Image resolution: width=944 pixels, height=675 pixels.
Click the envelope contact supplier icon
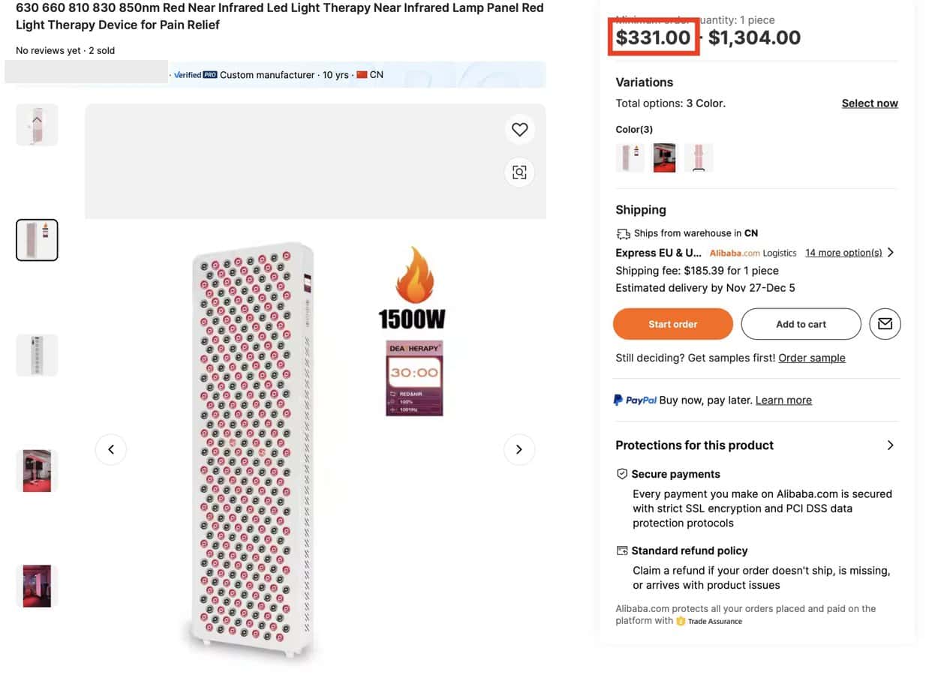coord(885,324)
